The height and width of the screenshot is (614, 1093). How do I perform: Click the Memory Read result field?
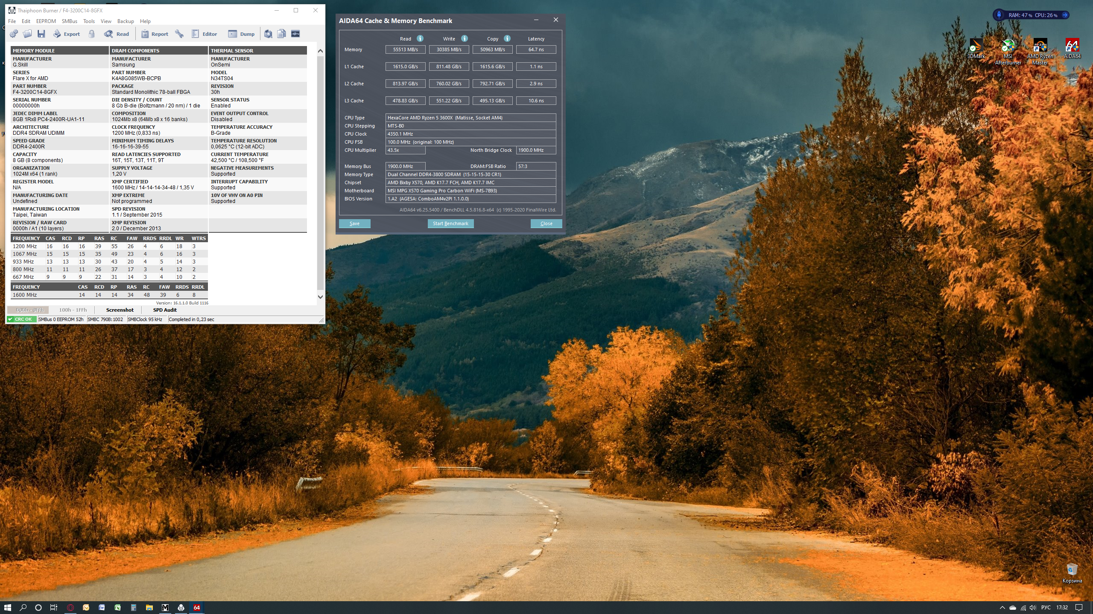pos(405,49)
